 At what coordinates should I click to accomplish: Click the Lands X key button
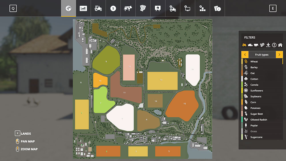(x=17, y=133)
